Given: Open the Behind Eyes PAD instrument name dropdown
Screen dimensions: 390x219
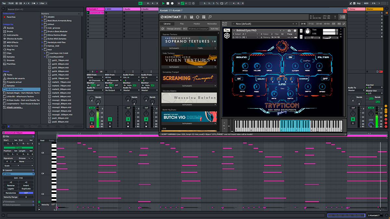Looking at the screenshot, I should (x=256, y=30).
